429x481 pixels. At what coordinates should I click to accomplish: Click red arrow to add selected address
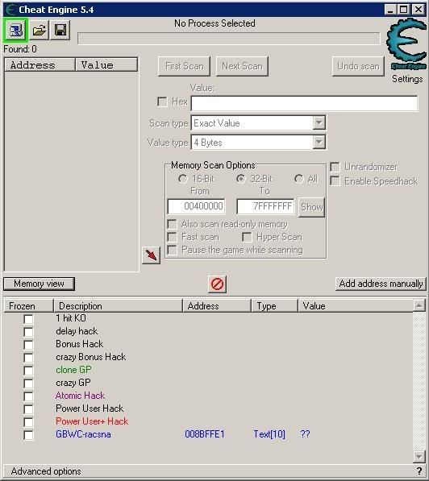click(151, 255)
